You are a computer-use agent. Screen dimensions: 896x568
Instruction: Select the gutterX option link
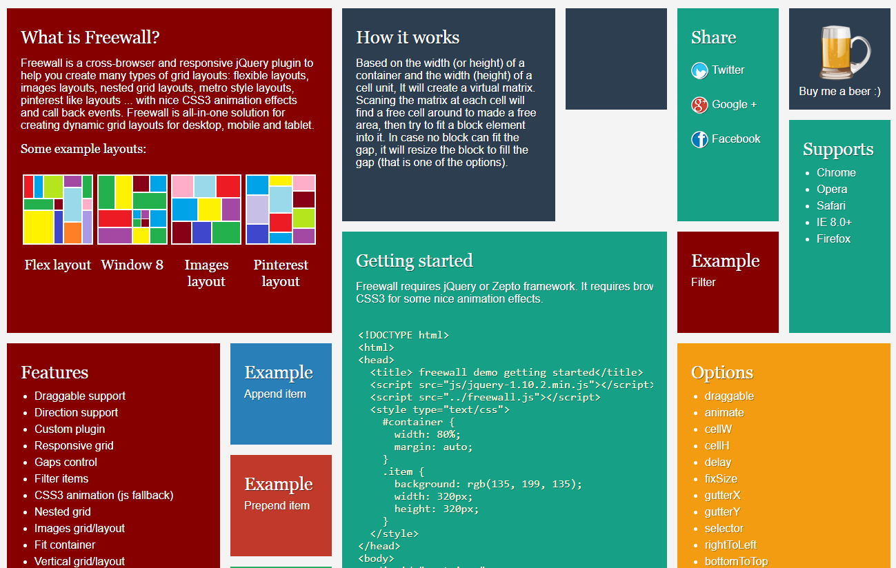pos(722,496)
